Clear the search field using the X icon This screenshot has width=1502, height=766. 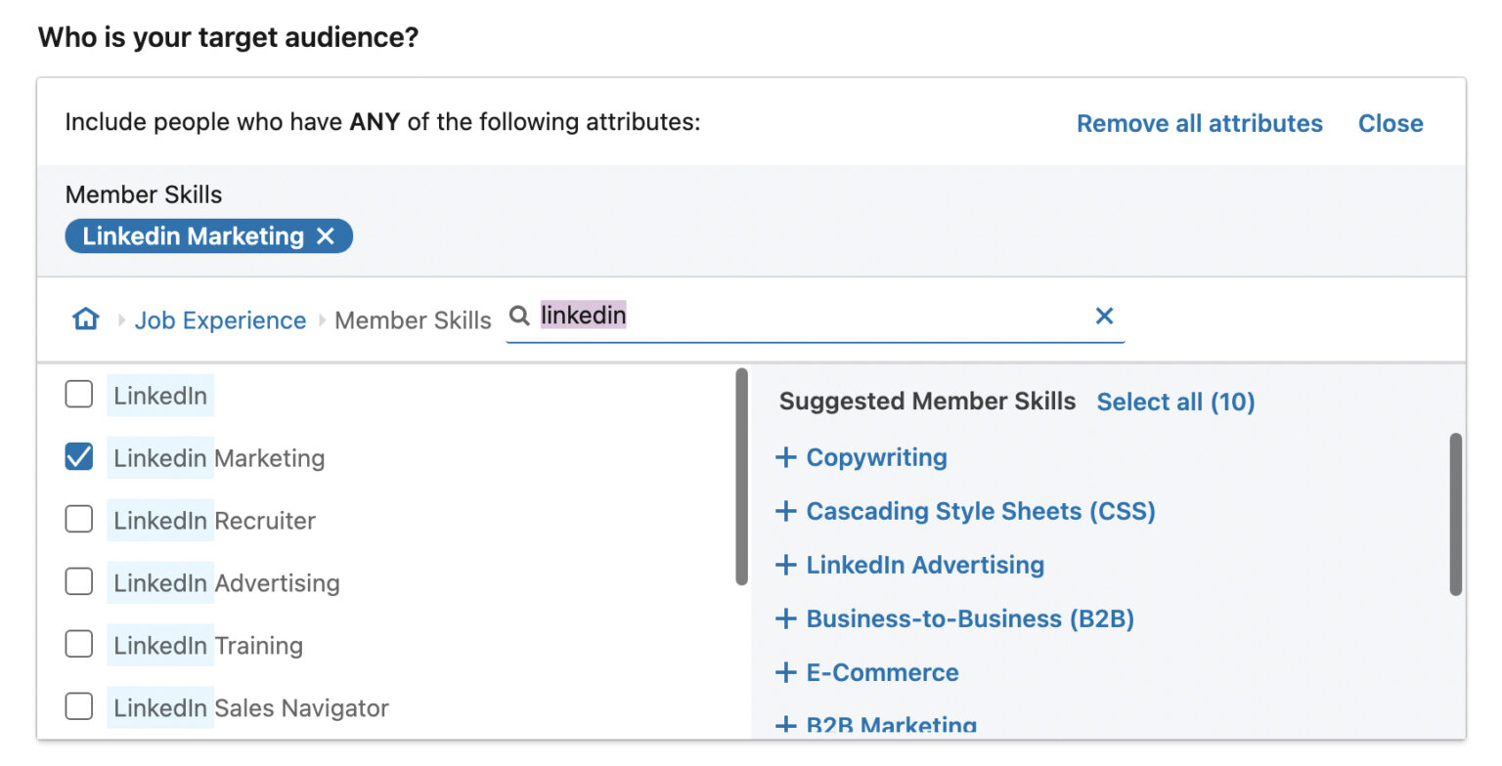pos(1104,316)
